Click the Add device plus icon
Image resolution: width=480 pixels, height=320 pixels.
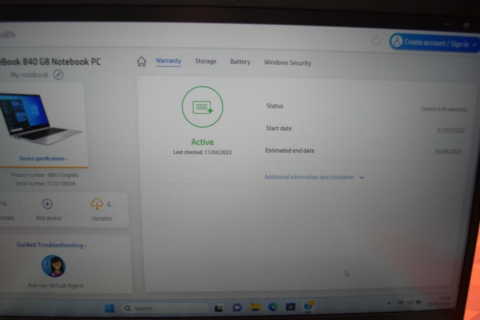[47, 204]
